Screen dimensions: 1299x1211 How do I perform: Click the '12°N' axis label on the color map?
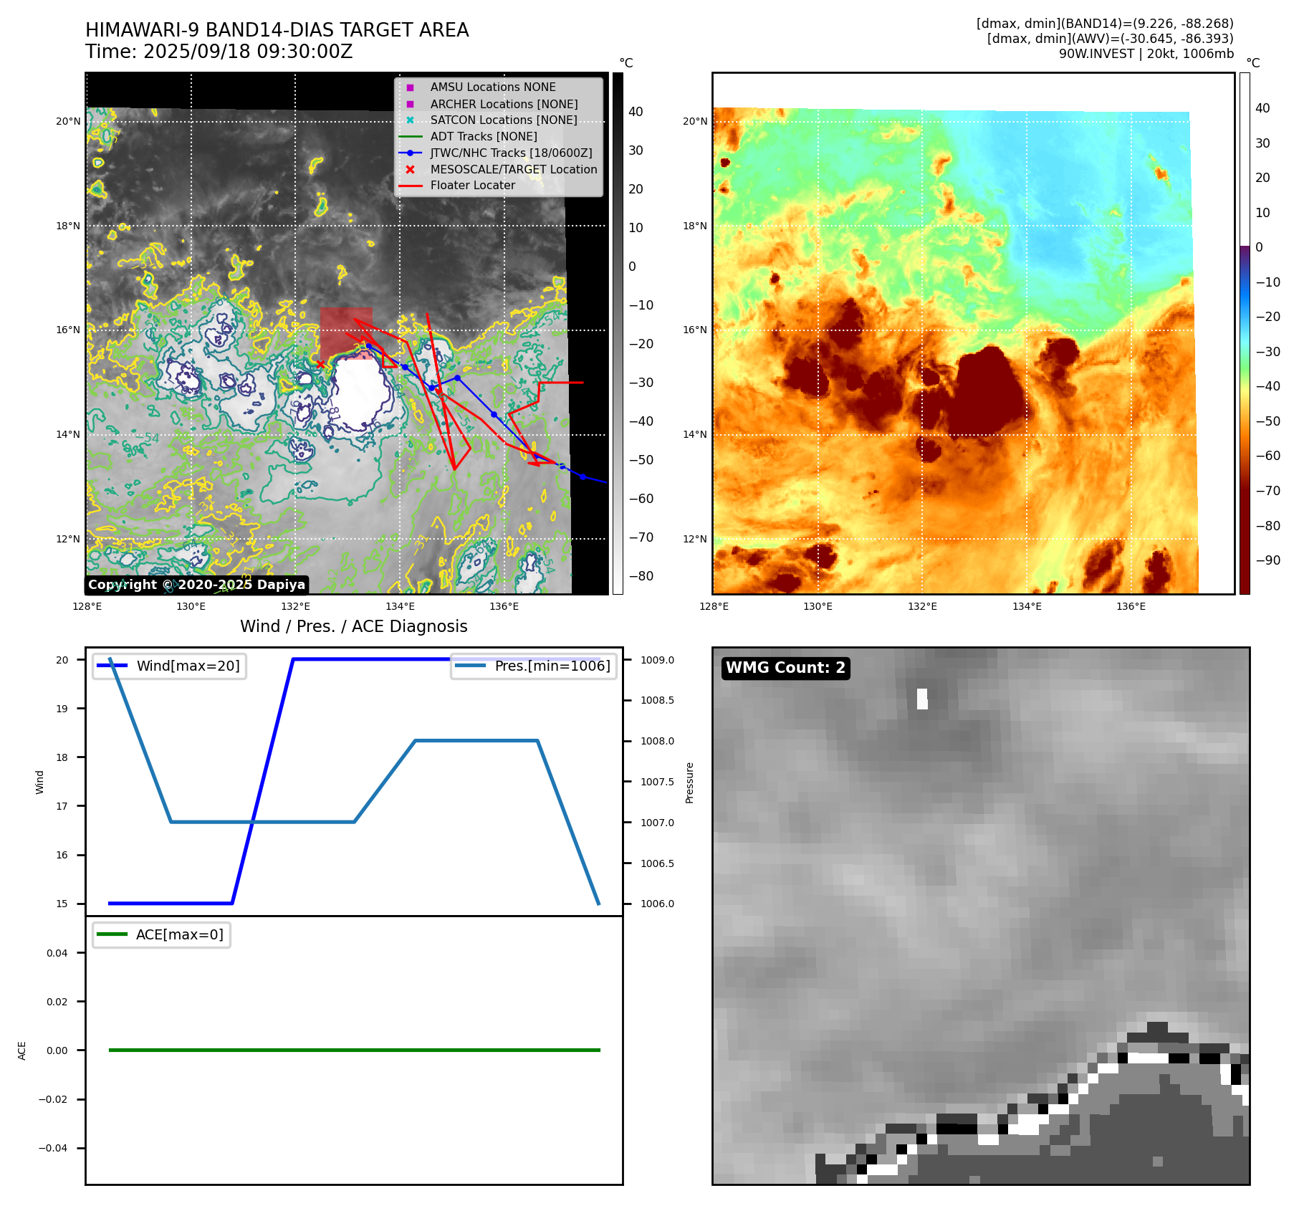pos(695,539)
